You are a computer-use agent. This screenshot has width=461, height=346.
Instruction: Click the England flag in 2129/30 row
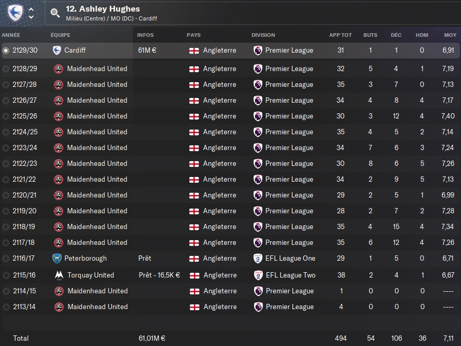[194, 51]
